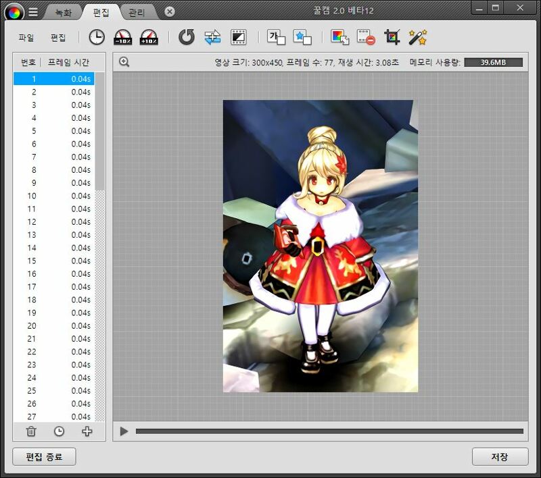Click the frame reduce red minus icon
This screenshot has height=478, width=541.
pos(366,37)
